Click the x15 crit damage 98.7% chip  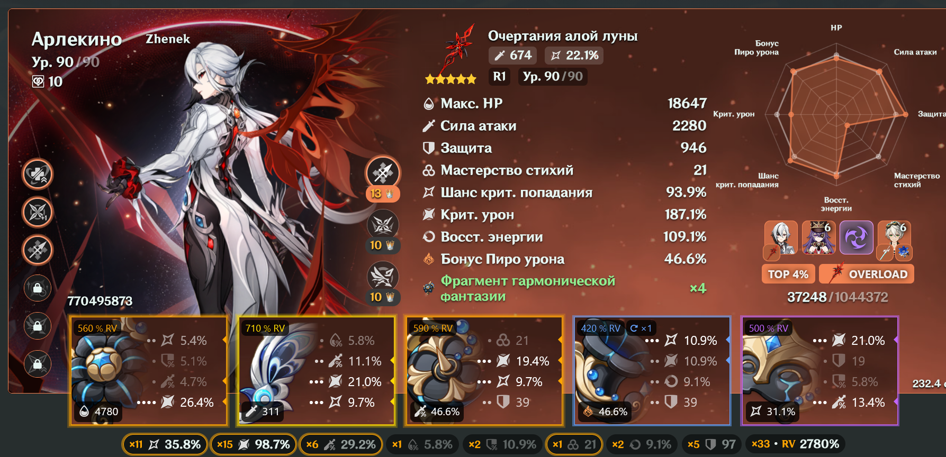coord(253,444)
